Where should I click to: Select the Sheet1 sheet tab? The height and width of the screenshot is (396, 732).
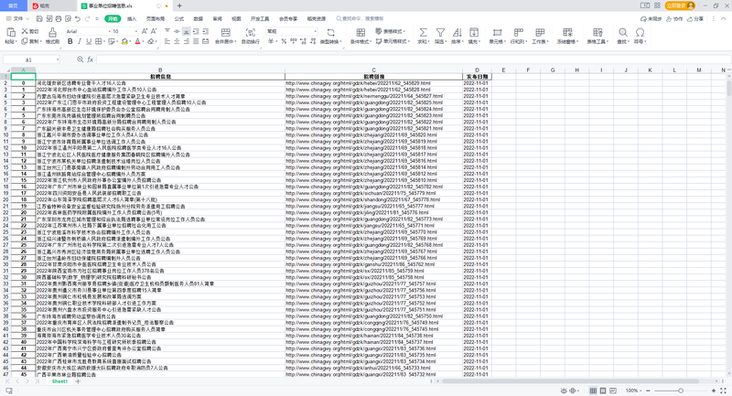click(x=59, y=381)
